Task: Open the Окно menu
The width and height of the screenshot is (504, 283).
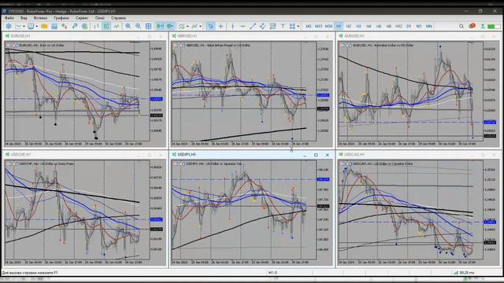Action: click(100, 18)
